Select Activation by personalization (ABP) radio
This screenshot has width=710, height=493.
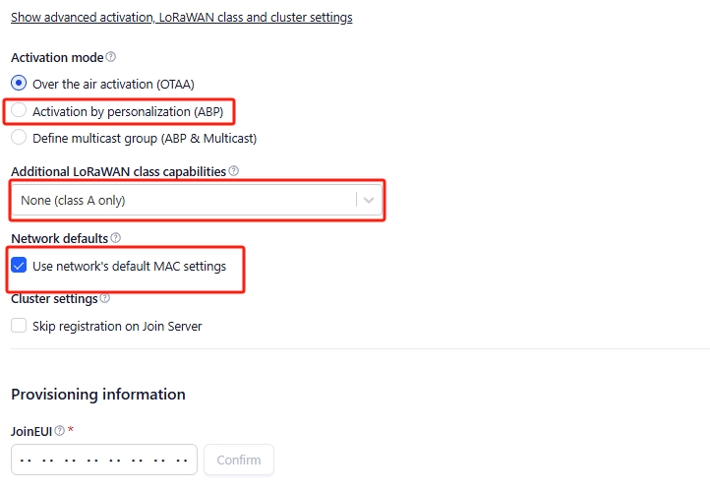coord(19,111)
